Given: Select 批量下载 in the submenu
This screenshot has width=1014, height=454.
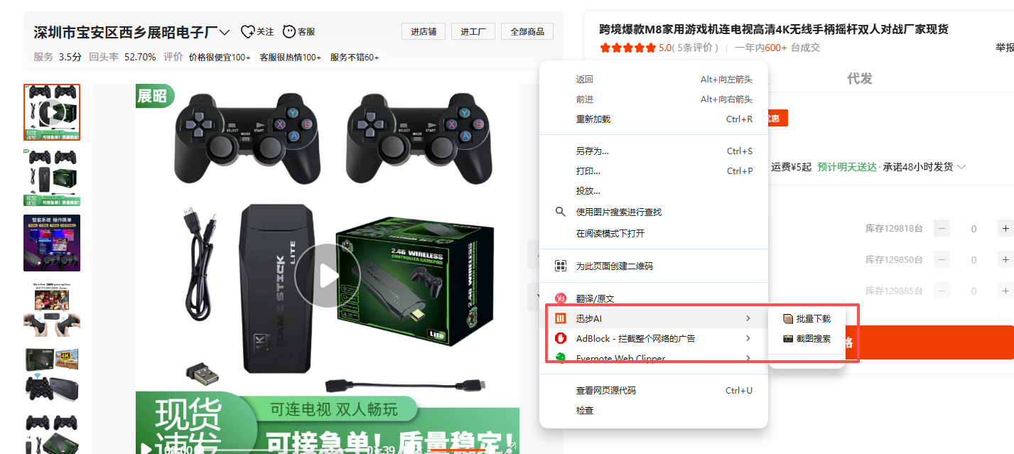Looking at the screenshot, I should 807,319.
